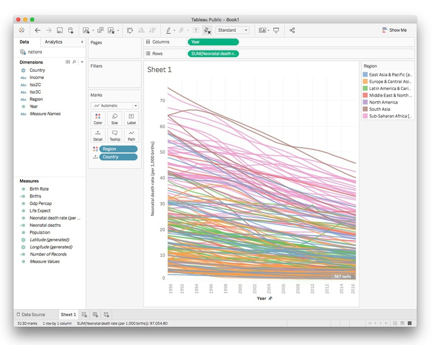
Task: Select the Region pill on Marks card
Action: tap(118, 149)
